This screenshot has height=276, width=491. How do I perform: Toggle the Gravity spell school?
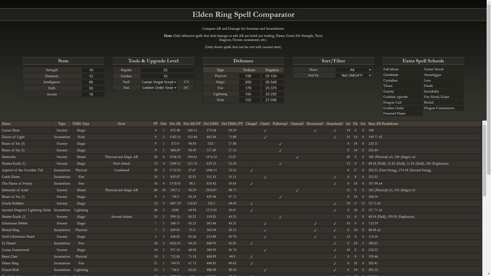[403, 91]
